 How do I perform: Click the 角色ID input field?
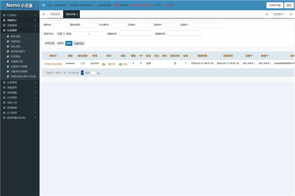point(61,25)
